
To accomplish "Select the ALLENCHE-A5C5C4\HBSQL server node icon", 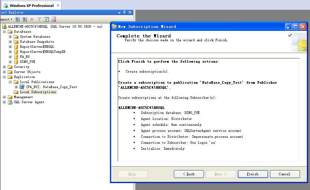I will coord(4,26).
